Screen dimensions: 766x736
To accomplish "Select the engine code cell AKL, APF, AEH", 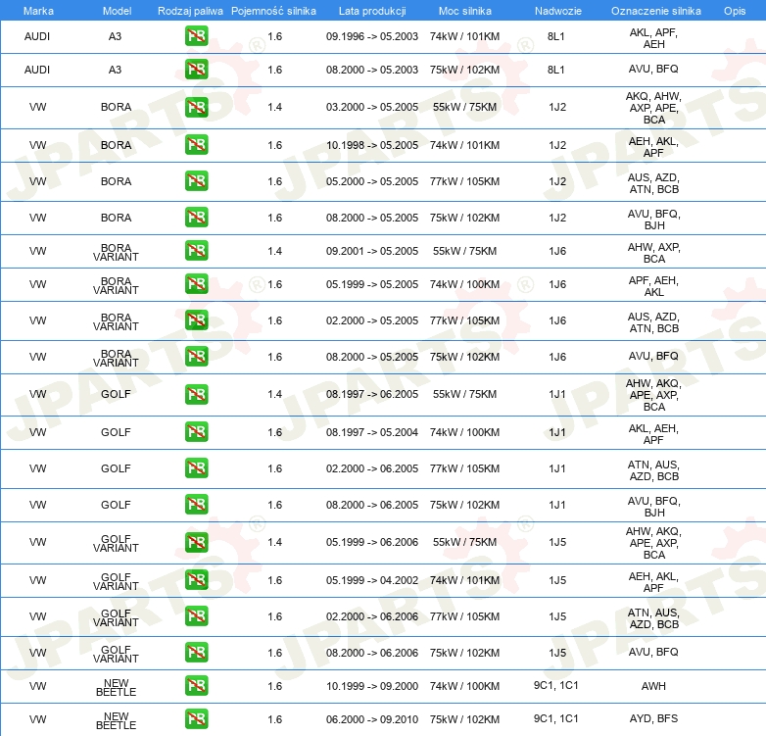I will click(x=653, y=38).
